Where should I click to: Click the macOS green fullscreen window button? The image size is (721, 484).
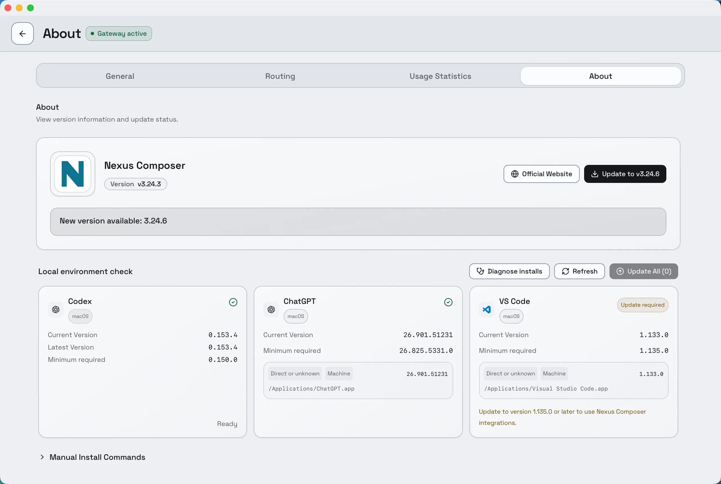(30, 8)
